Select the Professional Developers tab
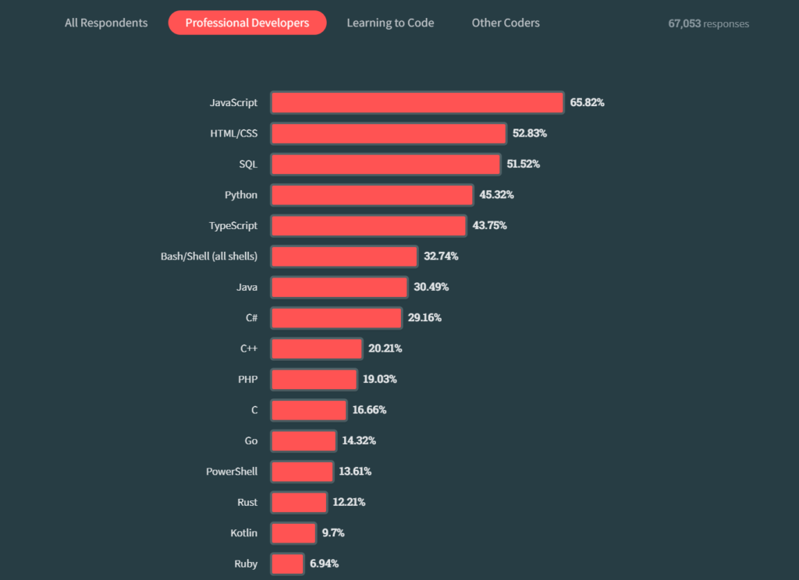The height and width of the screenshot is (580, 799). 247,23
